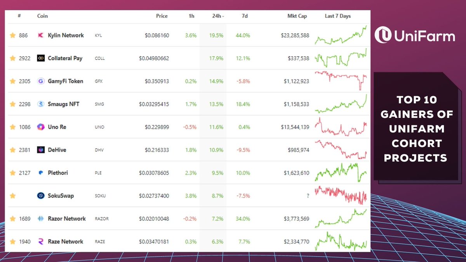The width and height of the screenshot is (466, 262).
Task: Click the Smaugs NFT coin logo
Action: [x=40, y=104]
